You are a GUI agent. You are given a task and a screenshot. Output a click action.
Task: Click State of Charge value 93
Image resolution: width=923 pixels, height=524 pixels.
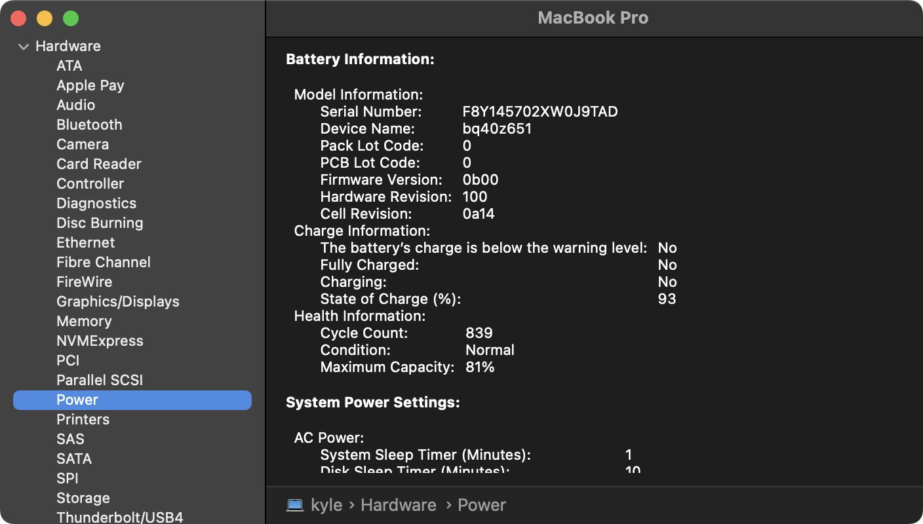coord(667,299)
